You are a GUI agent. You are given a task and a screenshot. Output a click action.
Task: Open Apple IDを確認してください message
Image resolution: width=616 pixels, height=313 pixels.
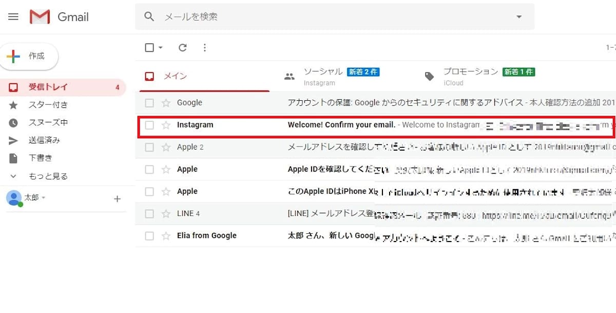point(376,169)
